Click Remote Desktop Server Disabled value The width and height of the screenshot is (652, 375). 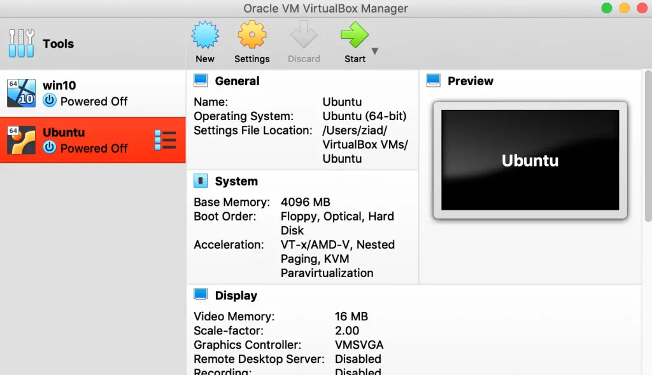358,359
